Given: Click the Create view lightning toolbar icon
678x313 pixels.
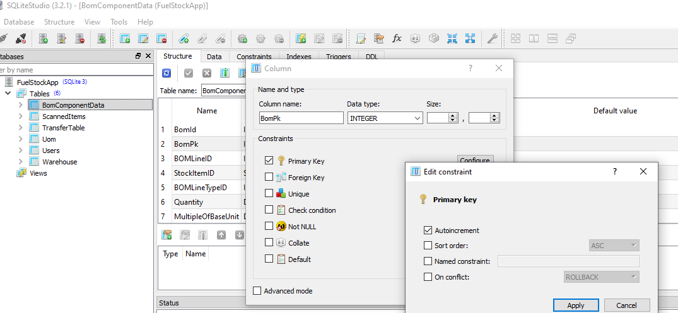Looking at the screenshot, I should click(x=301, y=39).
